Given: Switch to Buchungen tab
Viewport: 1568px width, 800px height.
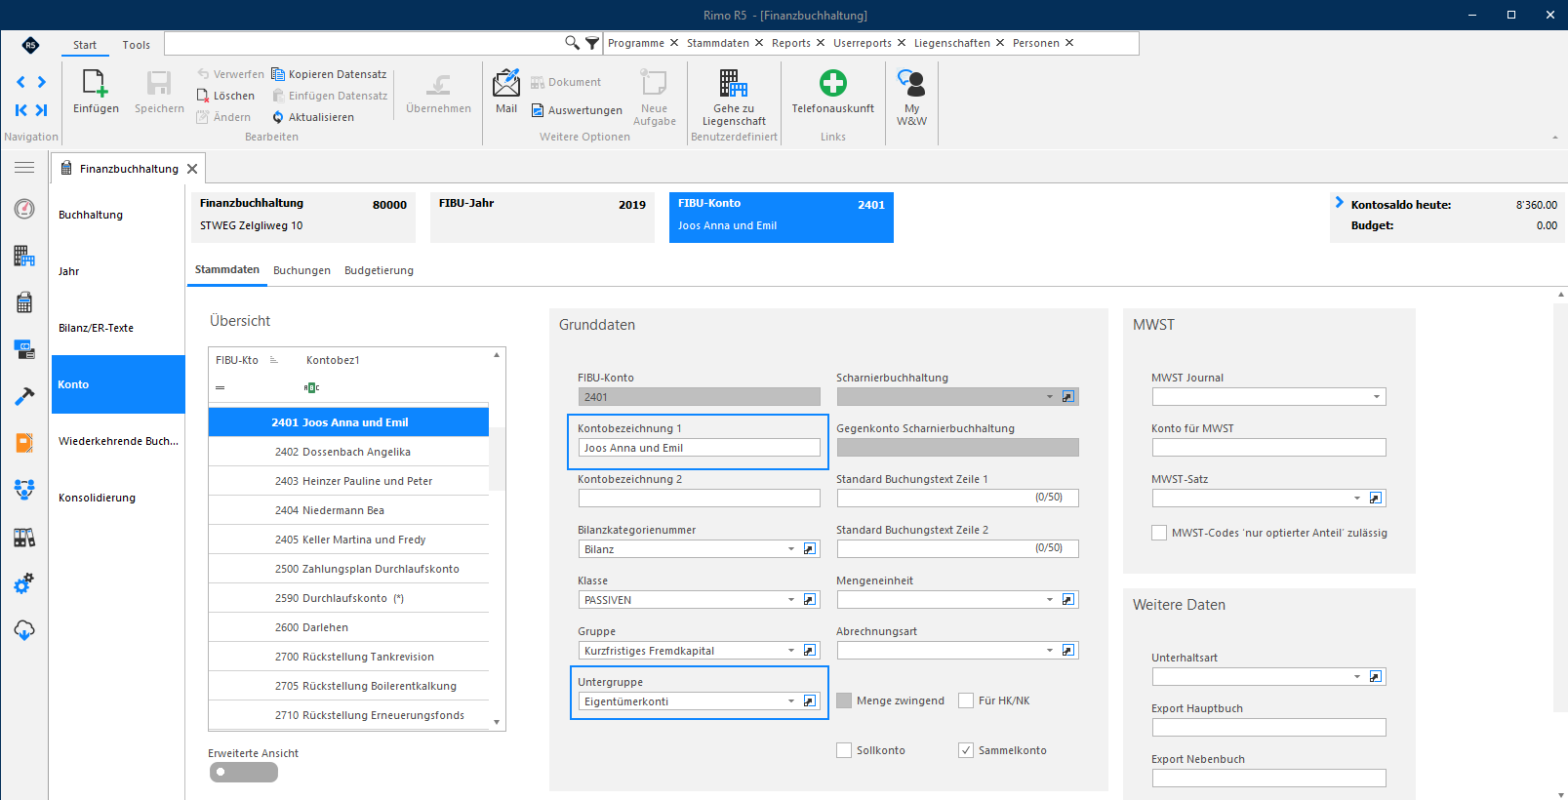Looking at the screenshot, I should 302,270.
